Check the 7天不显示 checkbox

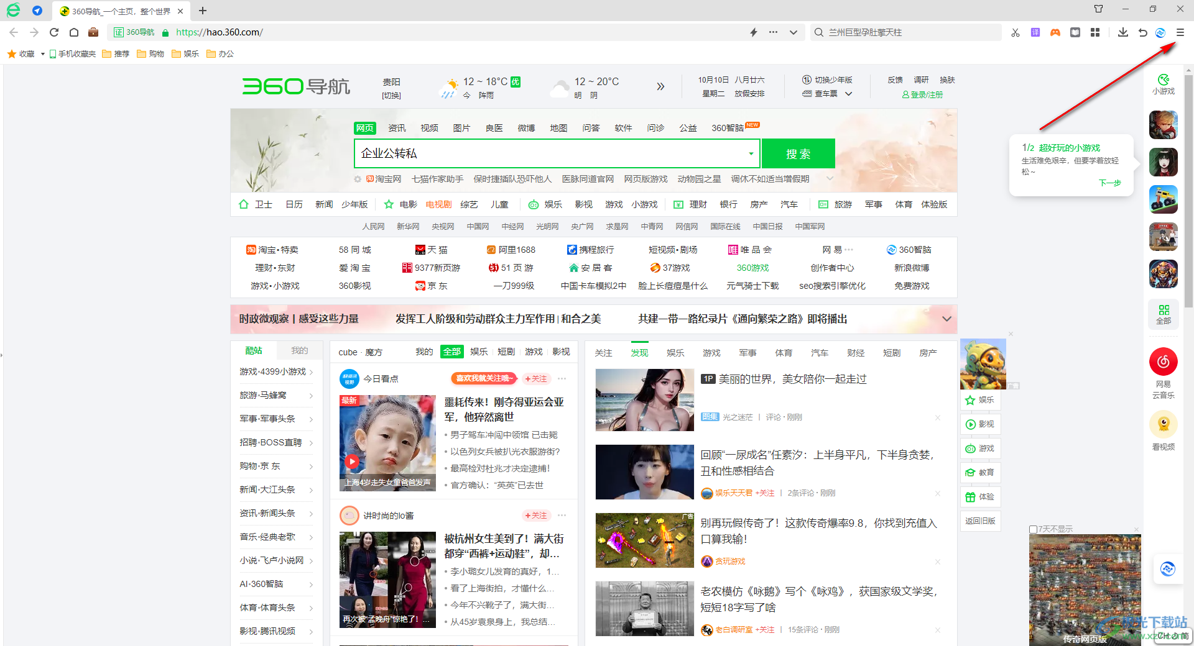pyautogui.click(x=1034, y=529)
